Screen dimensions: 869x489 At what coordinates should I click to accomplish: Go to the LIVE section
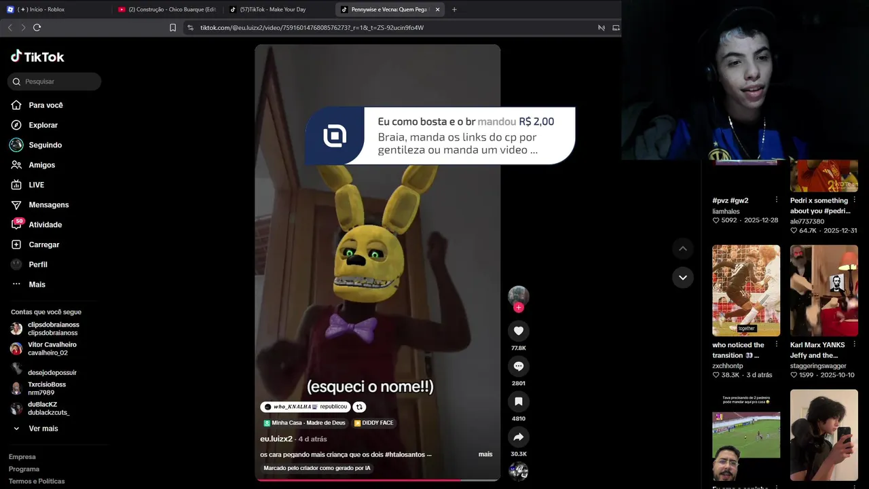[x=36, y=185]
